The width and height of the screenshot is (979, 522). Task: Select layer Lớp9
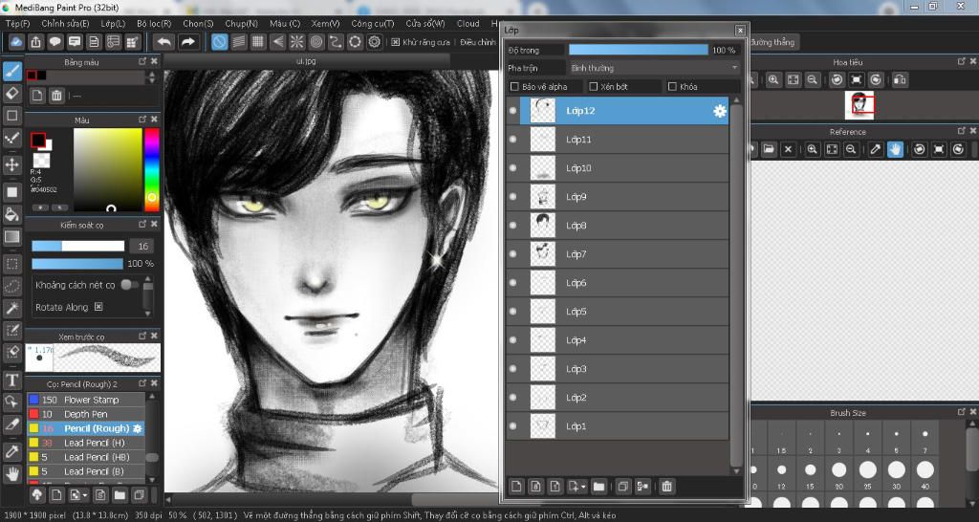[x=618, y=197]
